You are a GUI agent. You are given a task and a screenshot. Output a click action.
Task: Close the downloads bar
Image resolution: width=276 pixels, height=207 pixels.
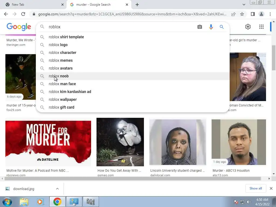tap(271, 188)
